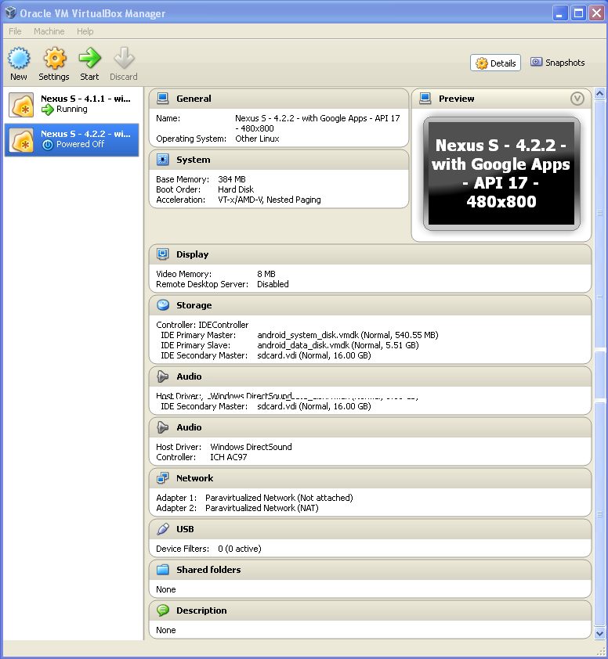Open the Machine menu
The width and height of the screenshot is (608, 659).
pyautogui.click(x=49, y=31)
